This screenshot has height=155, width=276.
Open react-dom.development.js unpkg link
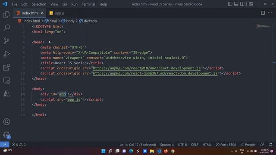pos(155,74)
